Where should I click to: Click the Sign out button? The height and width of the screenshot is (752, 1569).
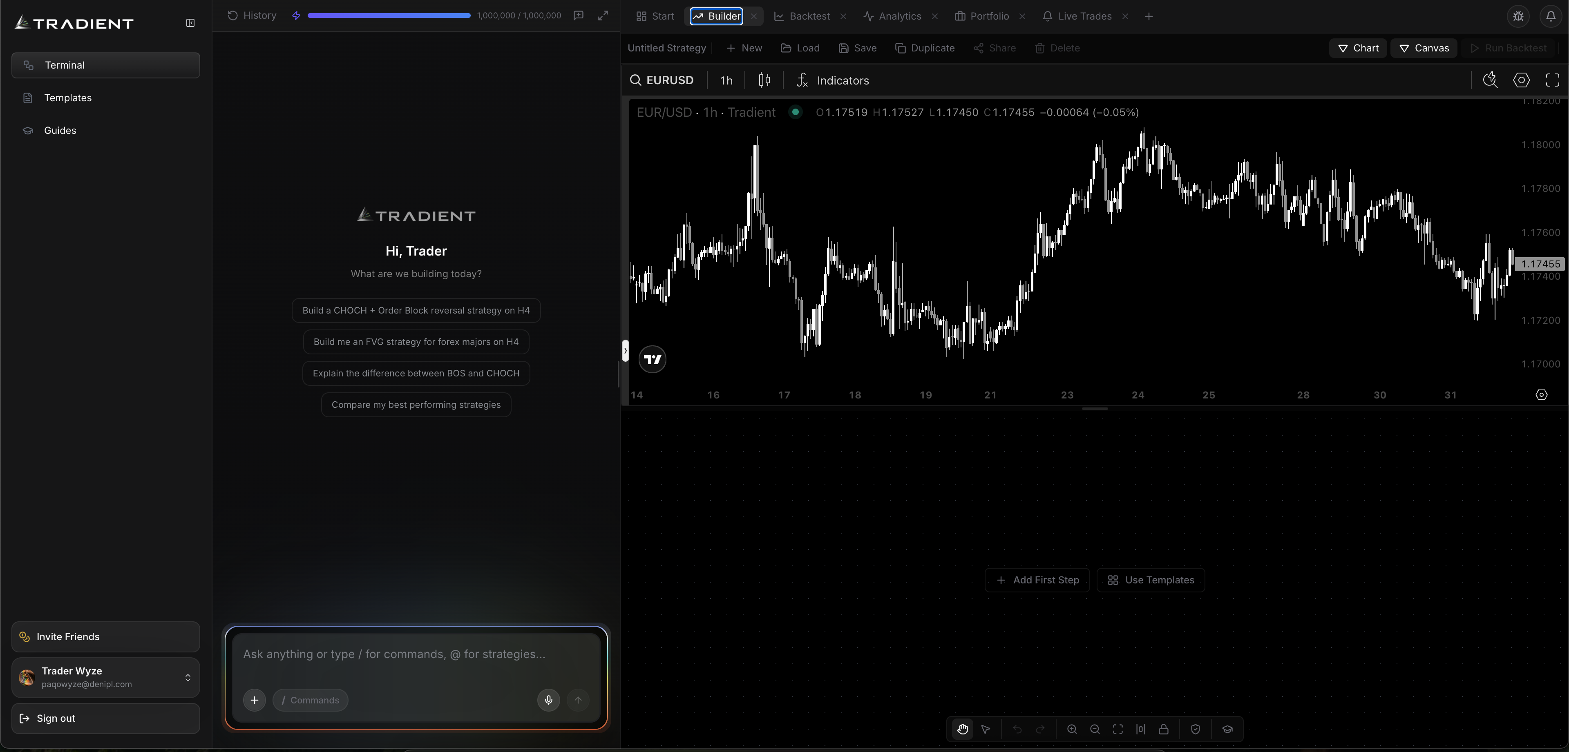(105, 718)
